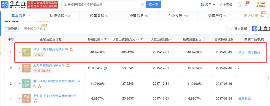This screenshot has width=270, height=106.
Task: View equity structure icon beside 上海牵趣投资
Action: (68, 65)
